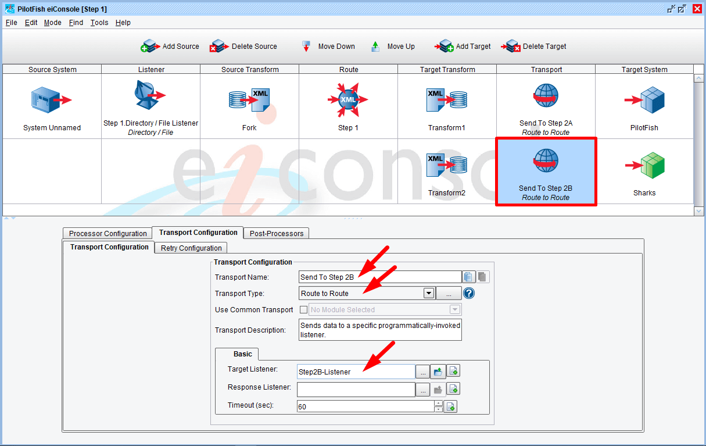Click the Move Down toolbar button

click(x=328, y=47)
